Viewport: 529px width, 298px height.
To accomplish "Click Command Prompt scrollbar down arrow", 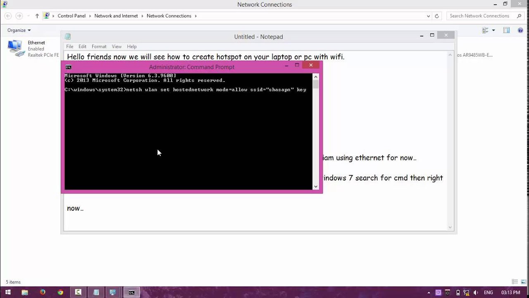I will tap(316, 187).
